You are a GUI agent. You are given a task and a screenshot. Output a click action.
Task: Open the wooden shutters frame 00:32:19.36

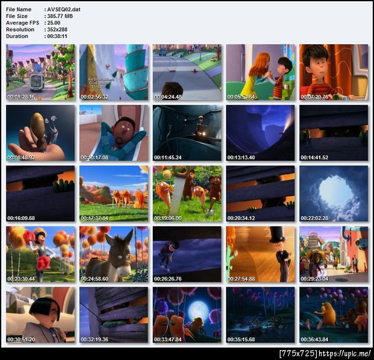(114, 315)
